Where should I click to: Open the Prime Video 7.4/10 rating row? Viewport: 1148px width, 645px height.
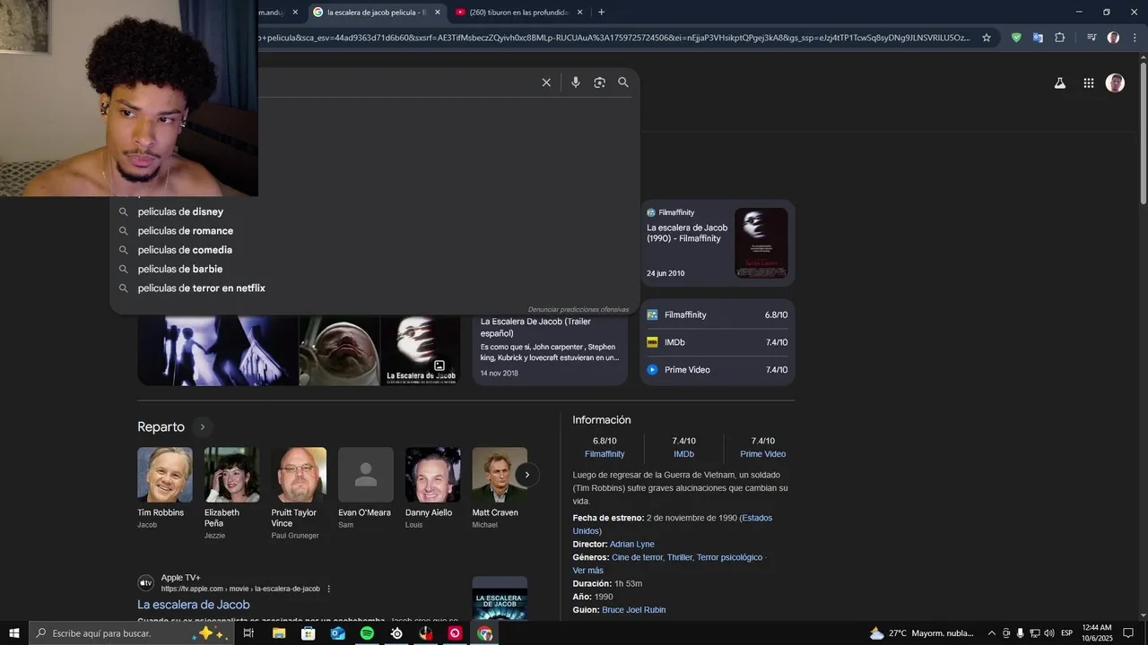pos(717,370)
